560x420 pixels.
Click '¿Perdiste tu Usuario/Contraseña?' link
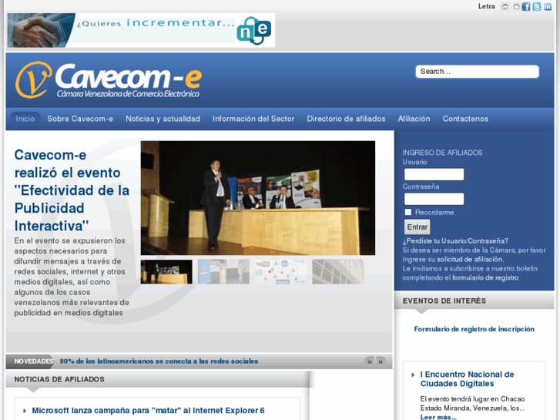[x=455, y=241]
